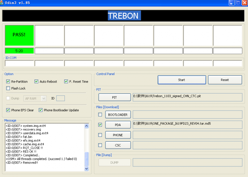Click the PDA file path field
This screenshot has width=248, height=177.
pos(187,124)
